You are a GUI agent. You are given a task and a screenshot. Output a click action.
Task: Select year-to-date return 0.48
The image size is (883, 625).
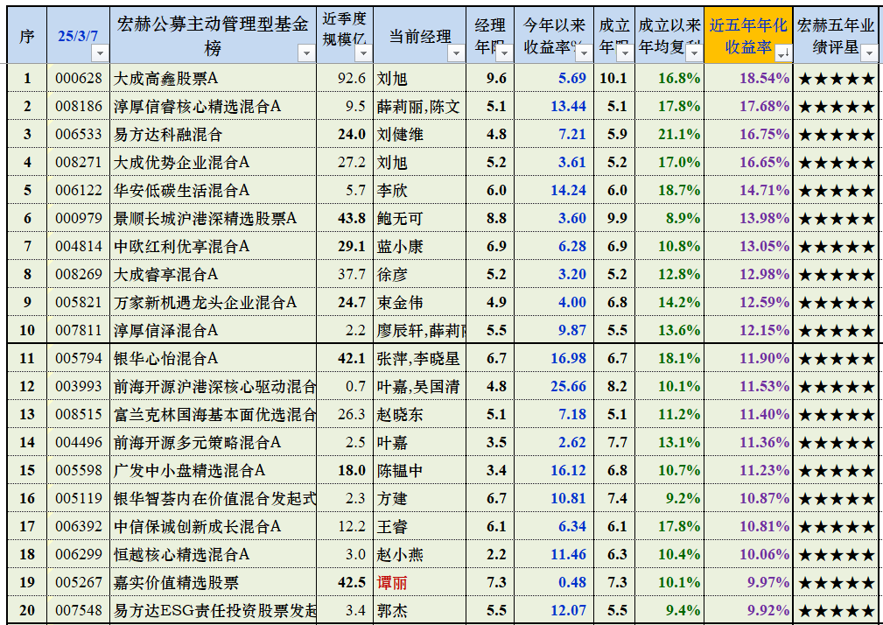(x=572, y=583)
